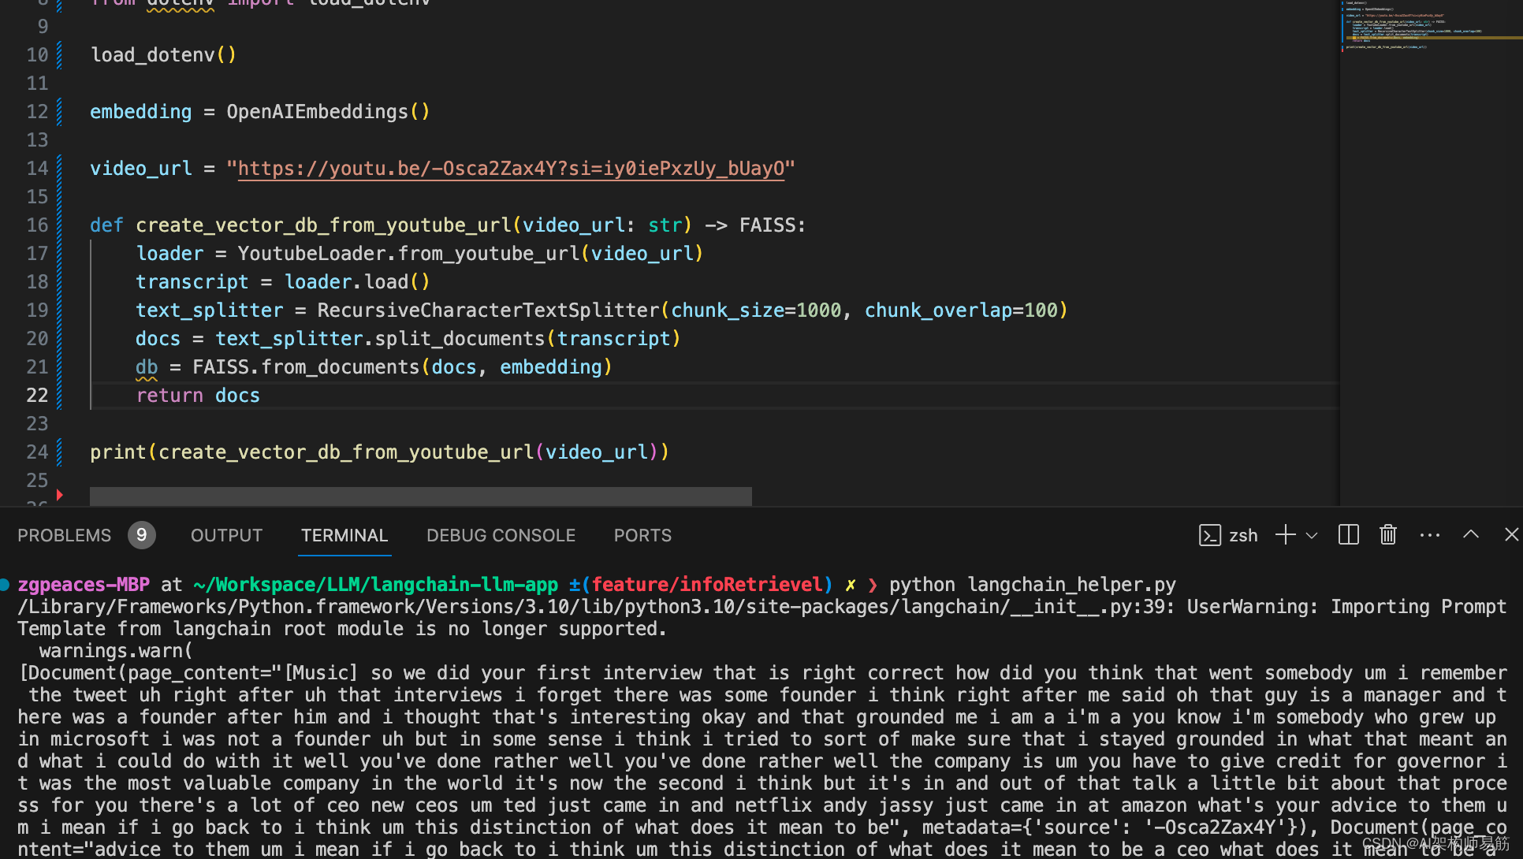Expand the terminal launch profile dropdown
This screenshot has width=1523, height=859.
[x=1312, y=536]
